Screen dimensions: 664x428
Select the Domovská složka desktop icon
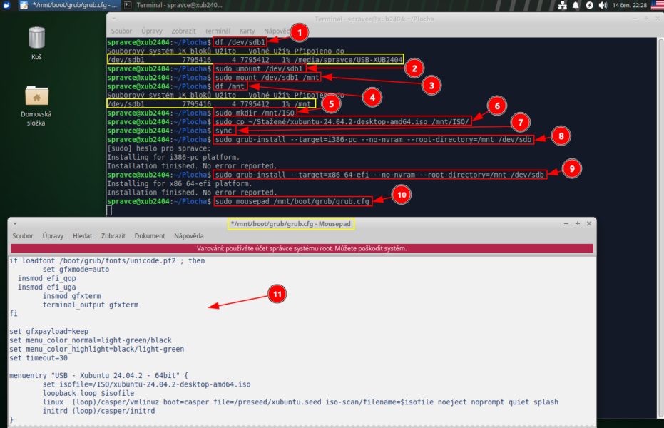click(x=36, y=106)
